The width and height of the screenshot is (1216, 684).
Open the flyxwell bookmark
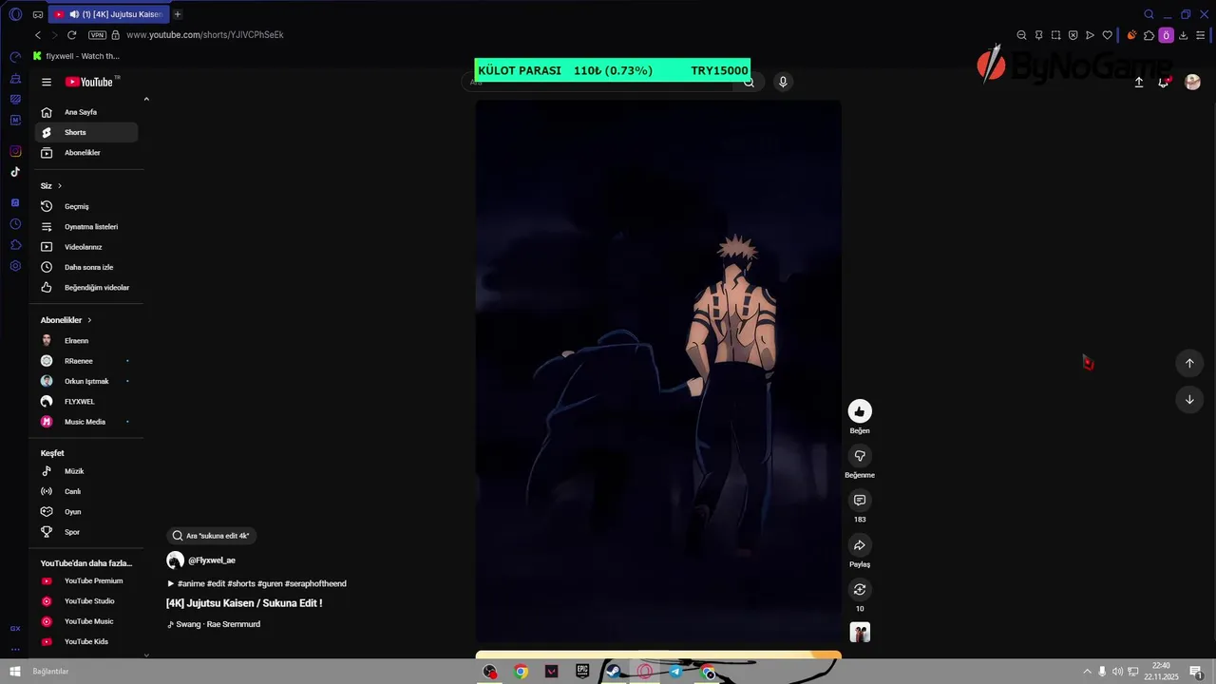coord(76,56)
